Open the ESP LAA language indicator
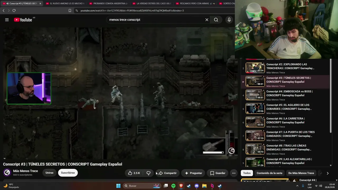Viewport: 338px width, 190px height. pos(309,186)
